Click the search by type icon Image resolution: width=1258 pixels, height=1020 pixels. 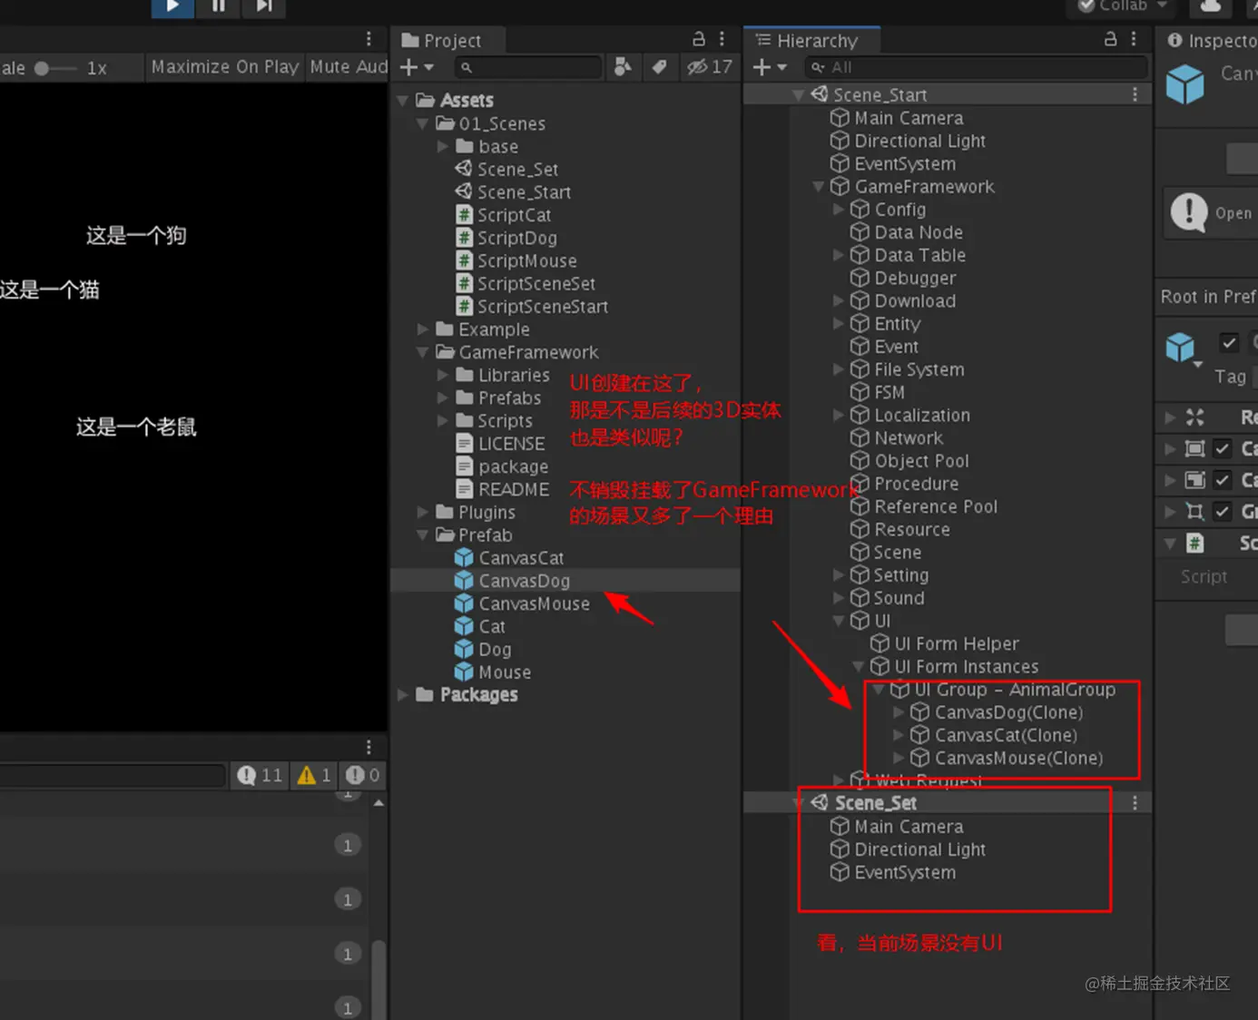623,67
